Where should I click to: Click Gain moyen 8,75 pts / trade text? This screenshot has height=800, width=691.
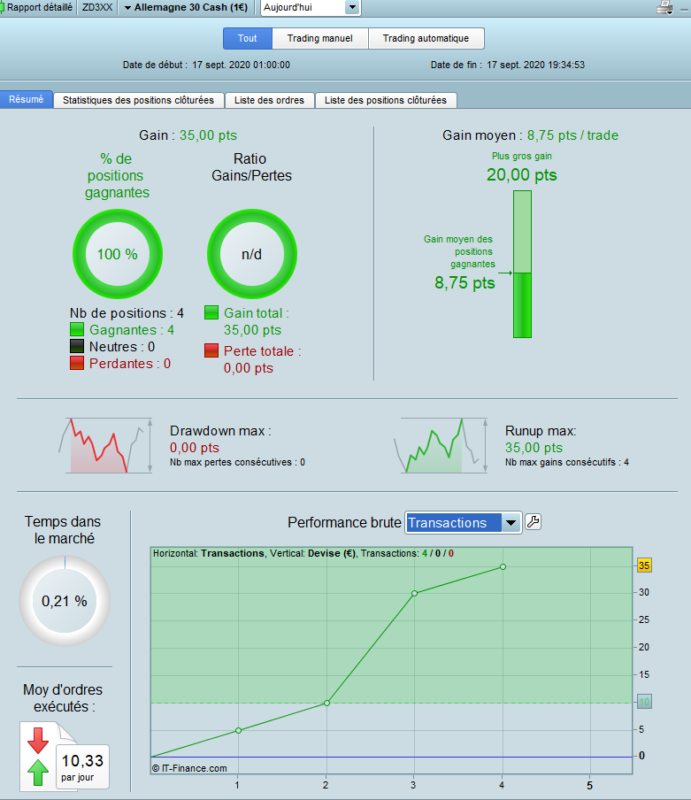coord(530,135)
